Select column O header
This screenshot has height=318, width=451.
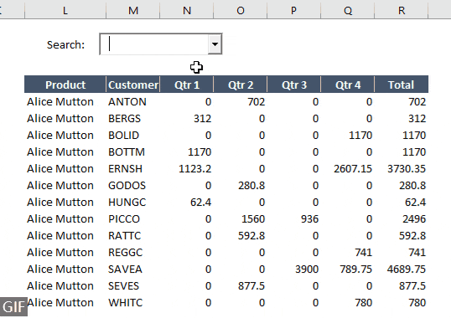240,10
